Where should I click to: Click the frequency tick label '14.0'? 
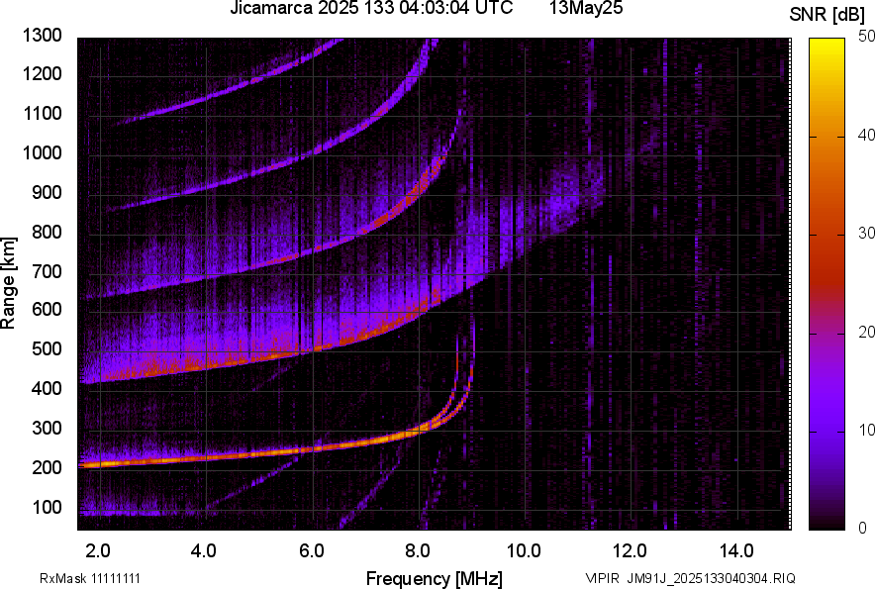tap(736, 551)
